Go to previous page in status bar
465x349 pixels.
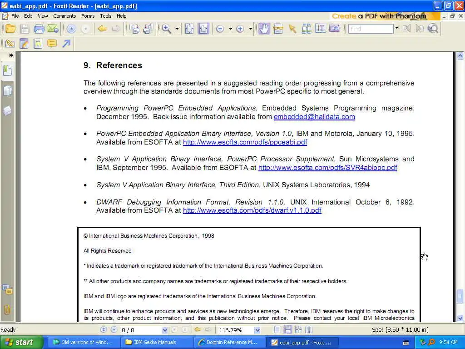pyautogui.click(x=114, y=330)
